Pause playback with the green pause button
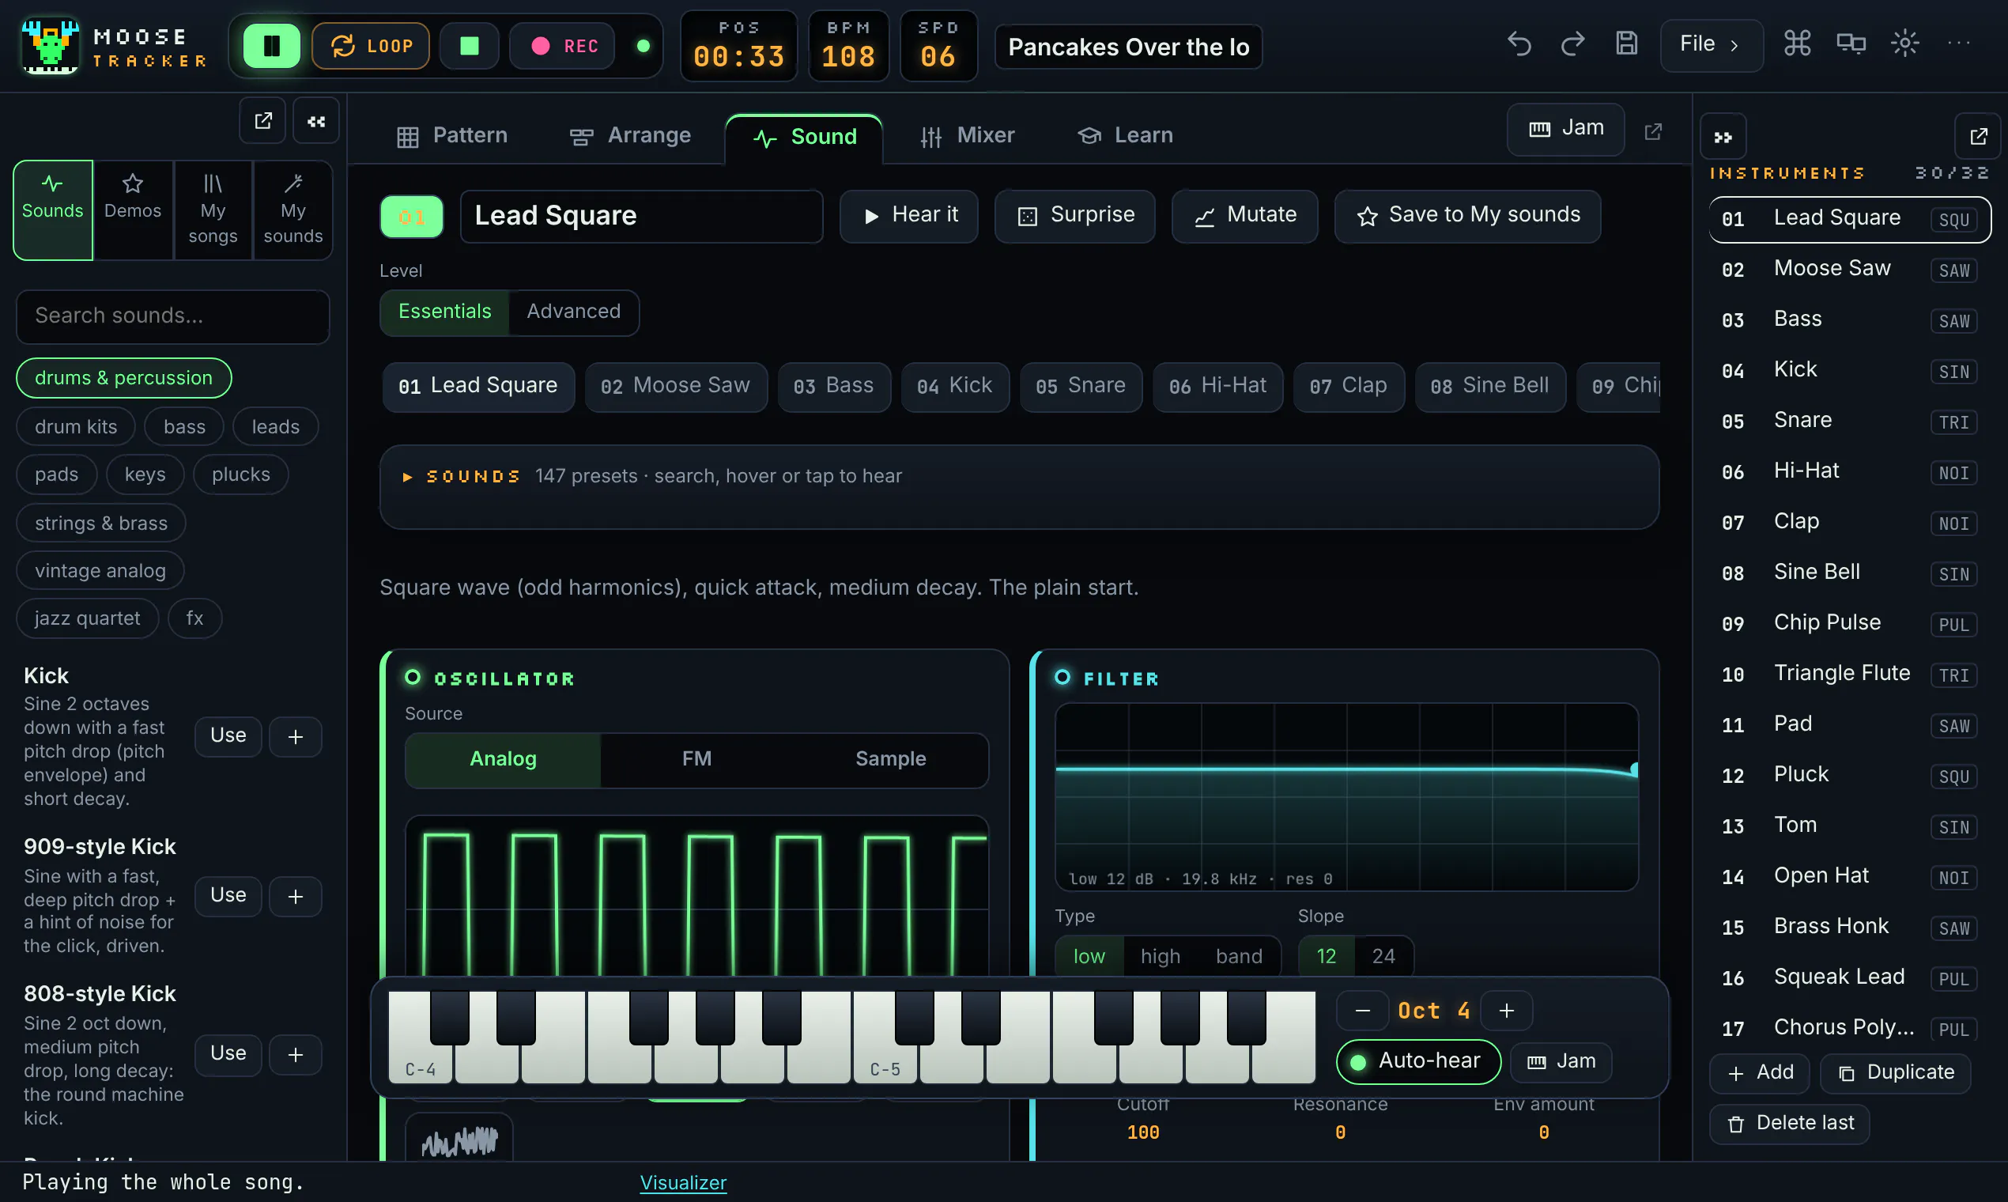The height and width of the screenshot is (1202, 2008). click(271, 45)
